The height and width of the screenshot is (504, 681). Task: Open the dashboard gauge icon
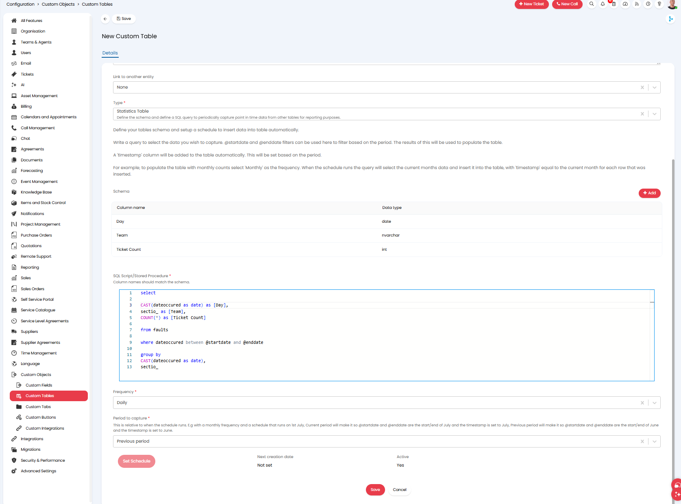(625, 4)
